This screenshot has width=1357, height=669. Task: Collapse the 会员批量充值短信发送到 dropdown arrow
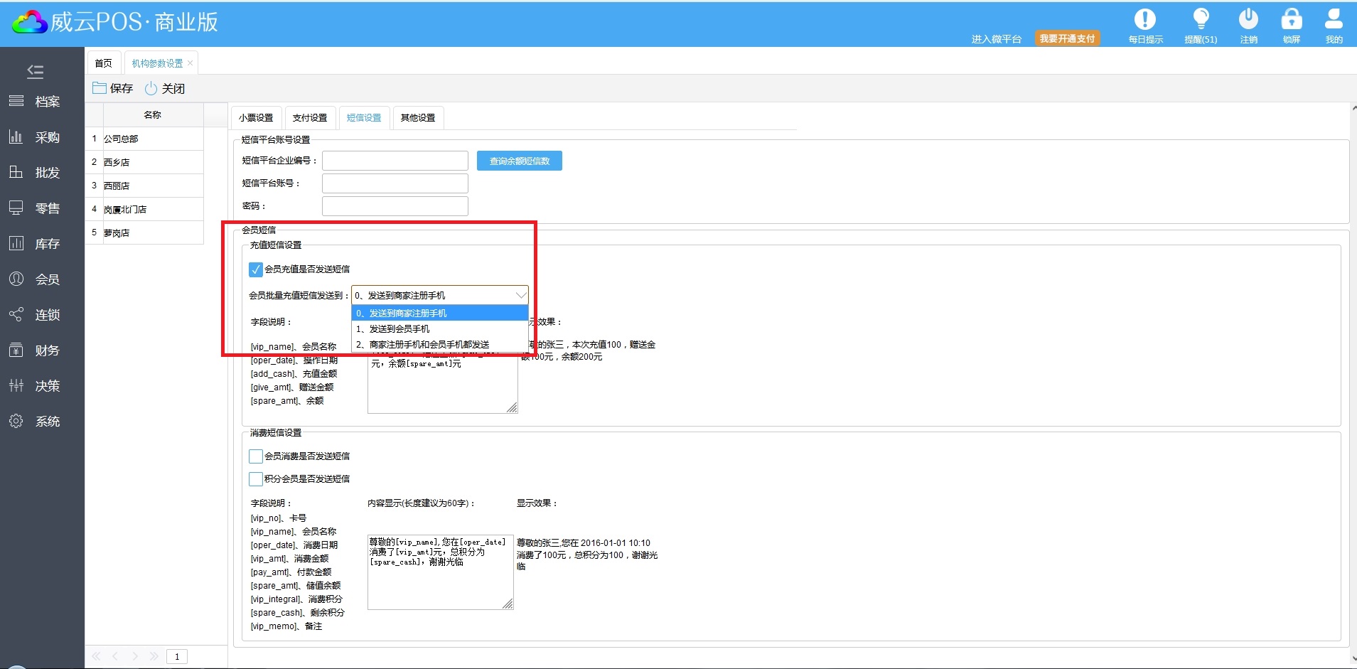(520, 295)
